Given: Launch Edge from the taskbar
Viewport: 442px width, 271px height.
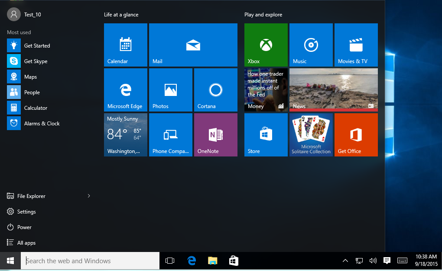Looking at the screenshot, I should point(192,261).
